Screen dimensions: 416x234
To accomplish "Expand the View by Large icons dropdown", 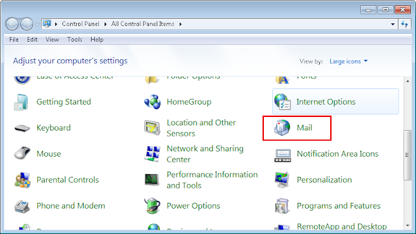I will pos(348,61).
